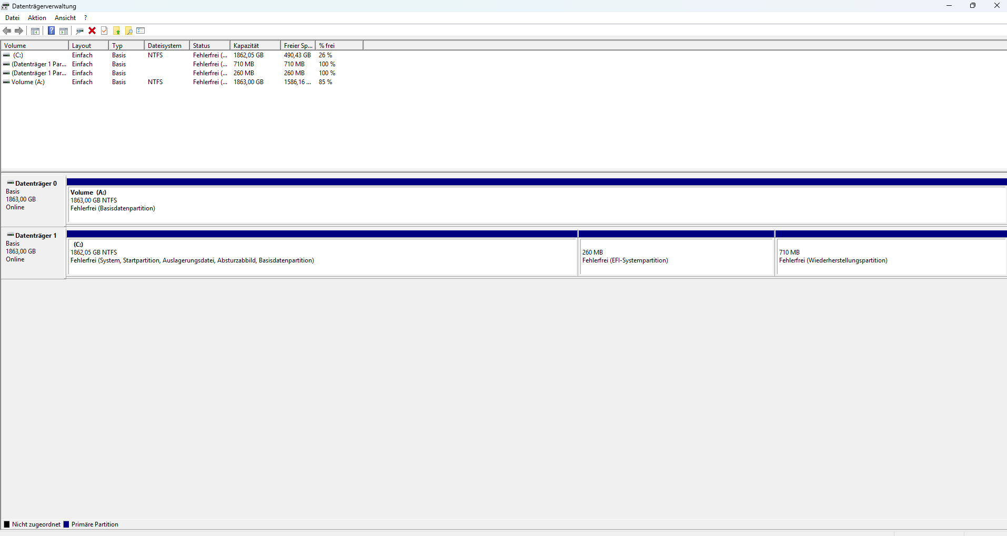Viewport: 1007px width, 536px height.
Task: Click the drive icon beside Volume (A:) in list
Action: (x=6, y=82)
